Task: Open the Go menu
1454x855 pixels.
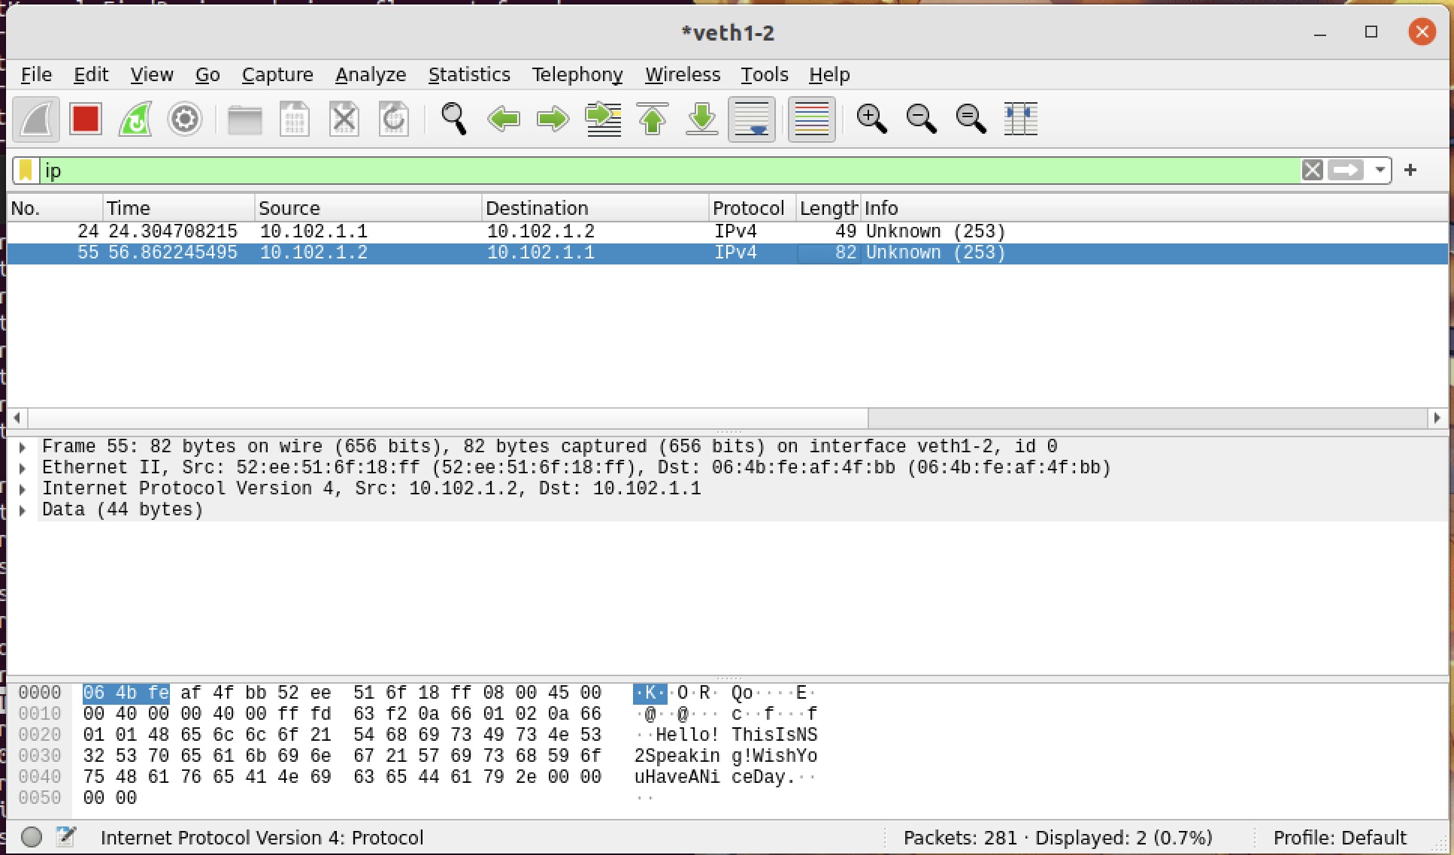Action: (207, 74)
